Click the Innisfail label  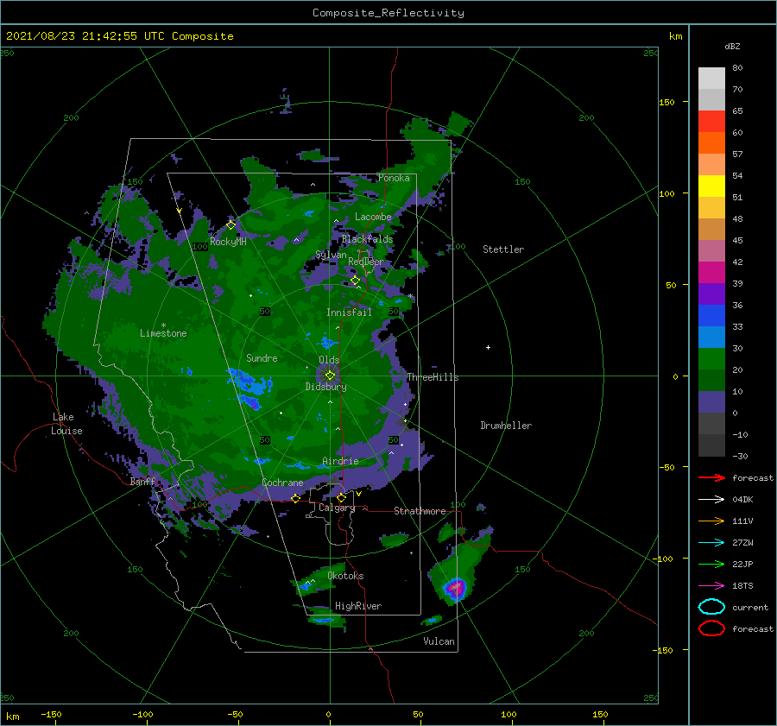tap(349, 312)
